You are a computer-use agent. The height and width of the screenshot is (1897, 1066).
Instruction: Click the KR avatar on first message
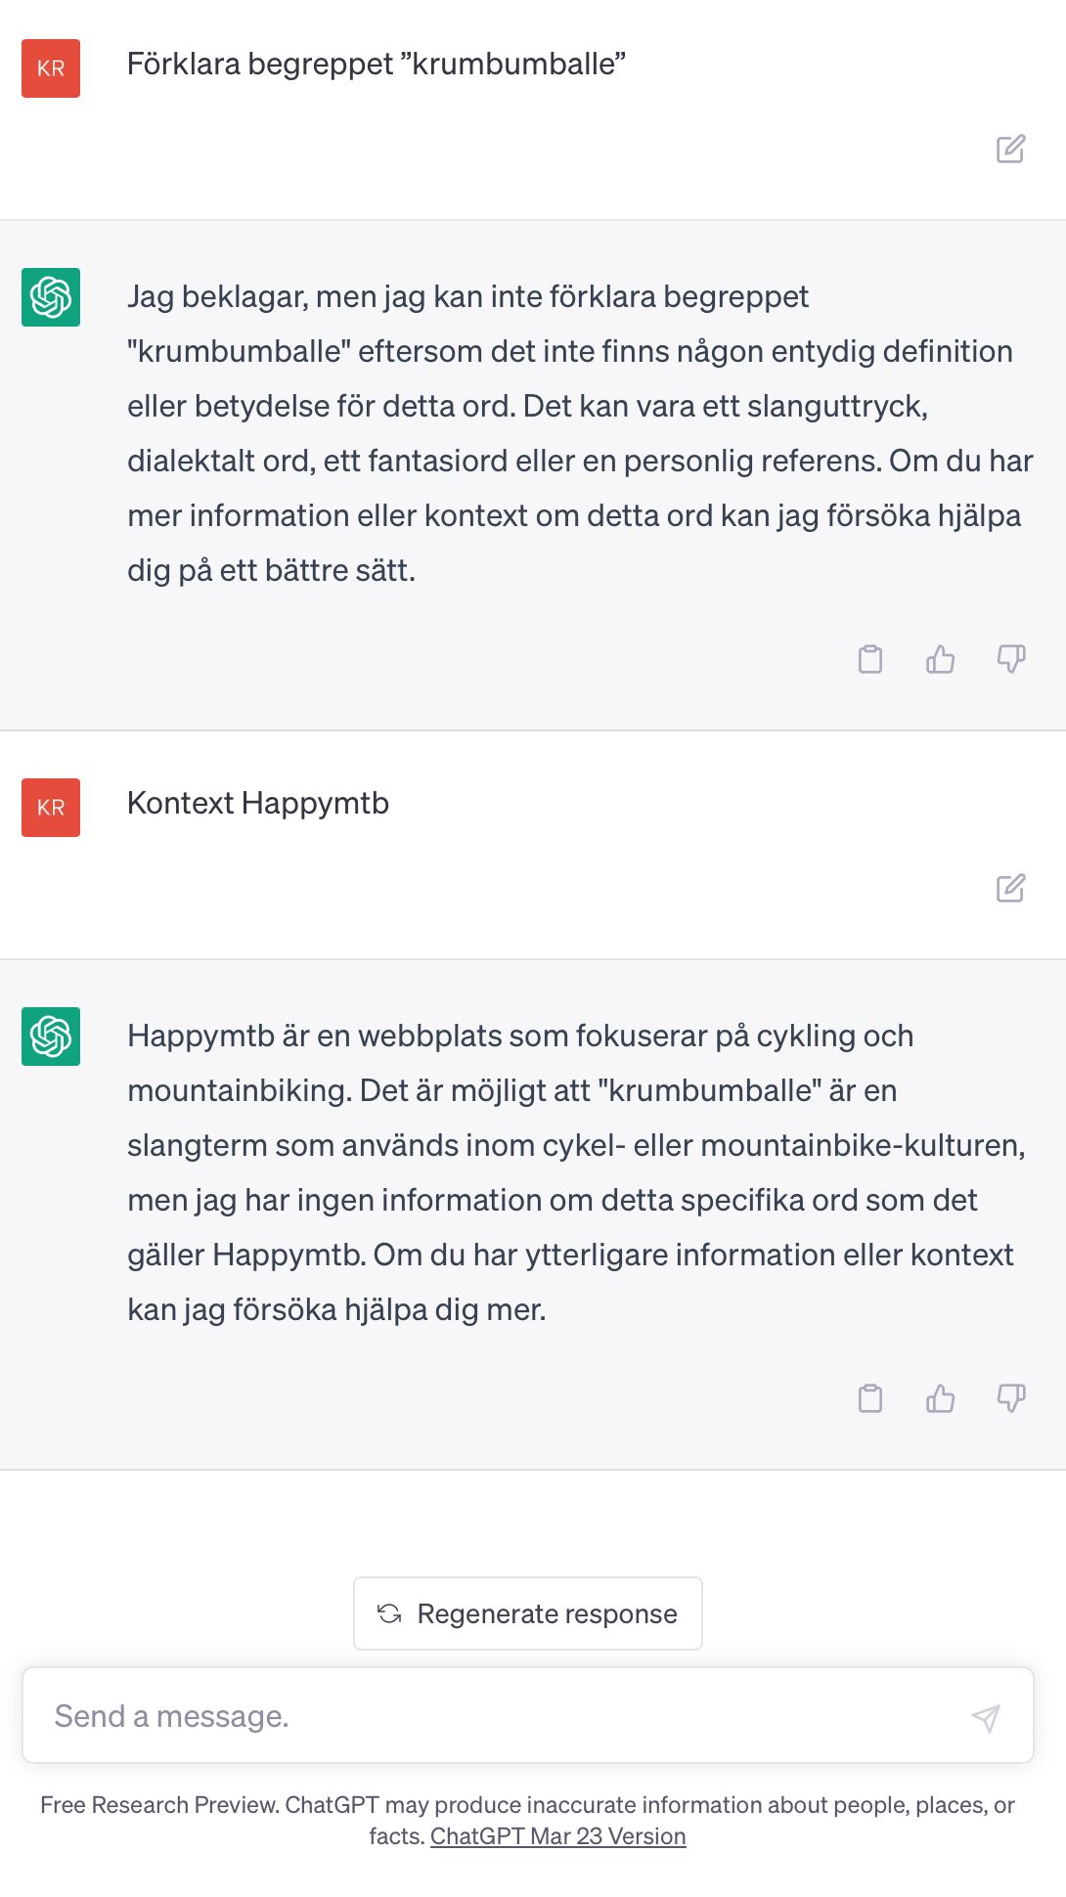point(51,68)
